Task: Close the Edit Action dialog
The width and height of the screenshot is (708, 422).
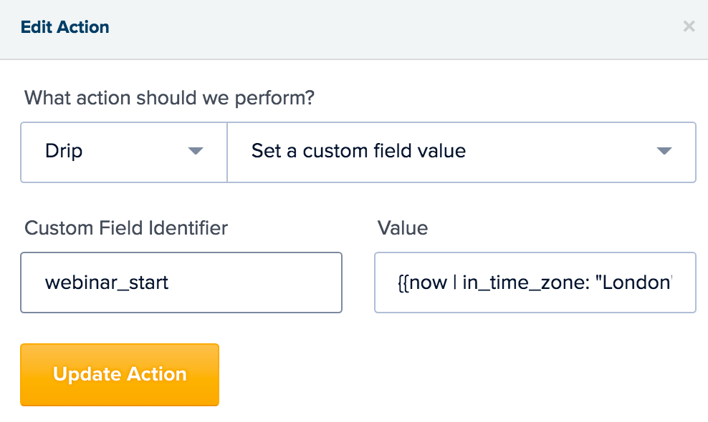Action: (689, 26)
